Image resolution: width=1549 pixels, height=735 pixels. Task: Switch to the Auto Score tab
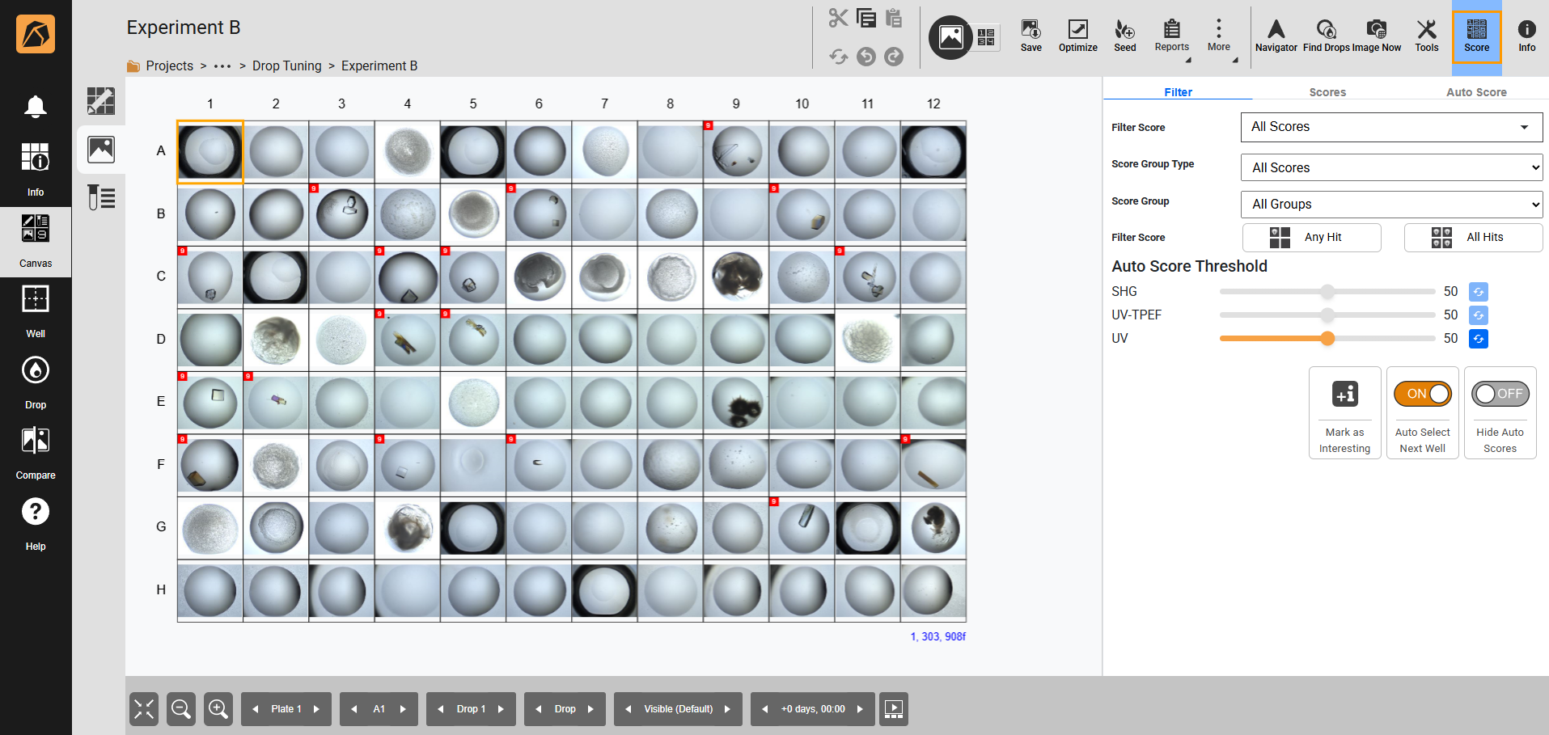click(x=1475, y=92)
